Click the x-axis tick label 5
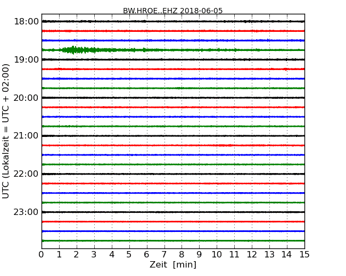This screenshot has height=276, width=346. tap(129, 254)
